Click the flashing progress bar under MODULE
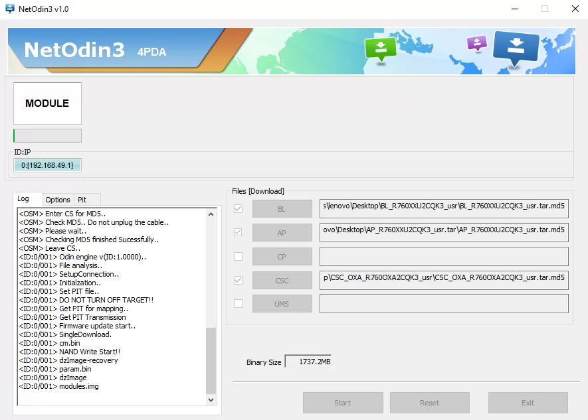588x420 pixels. pos(48,136)
